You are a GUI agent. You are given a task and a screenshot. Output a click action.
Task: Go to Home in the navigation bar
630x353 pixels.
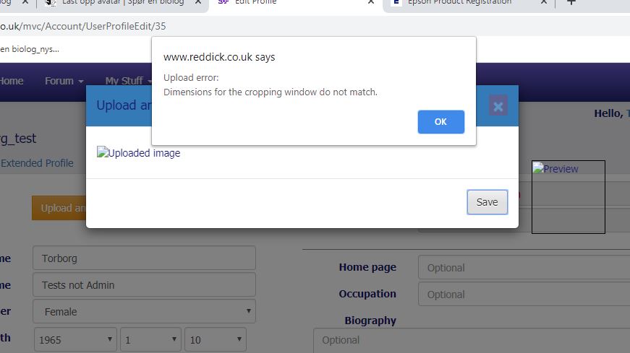point(12,81)
